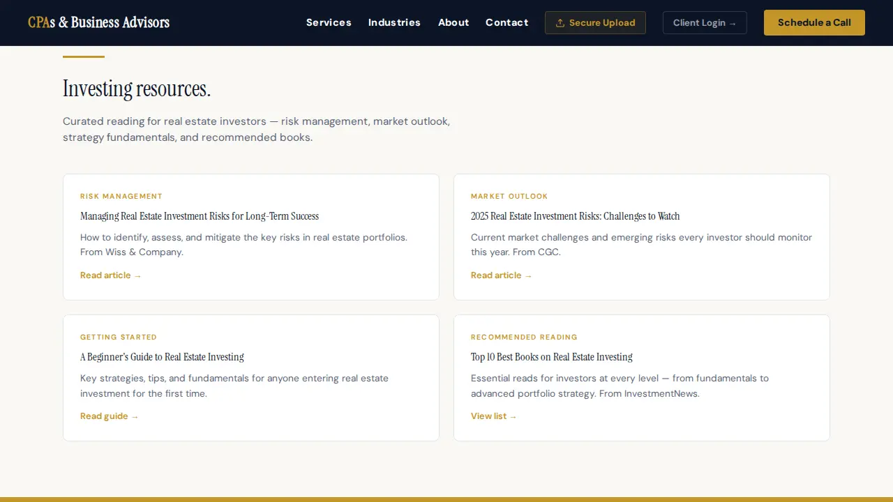Open the Client Login portal
The image size is (893, 502).
(705, 22)
